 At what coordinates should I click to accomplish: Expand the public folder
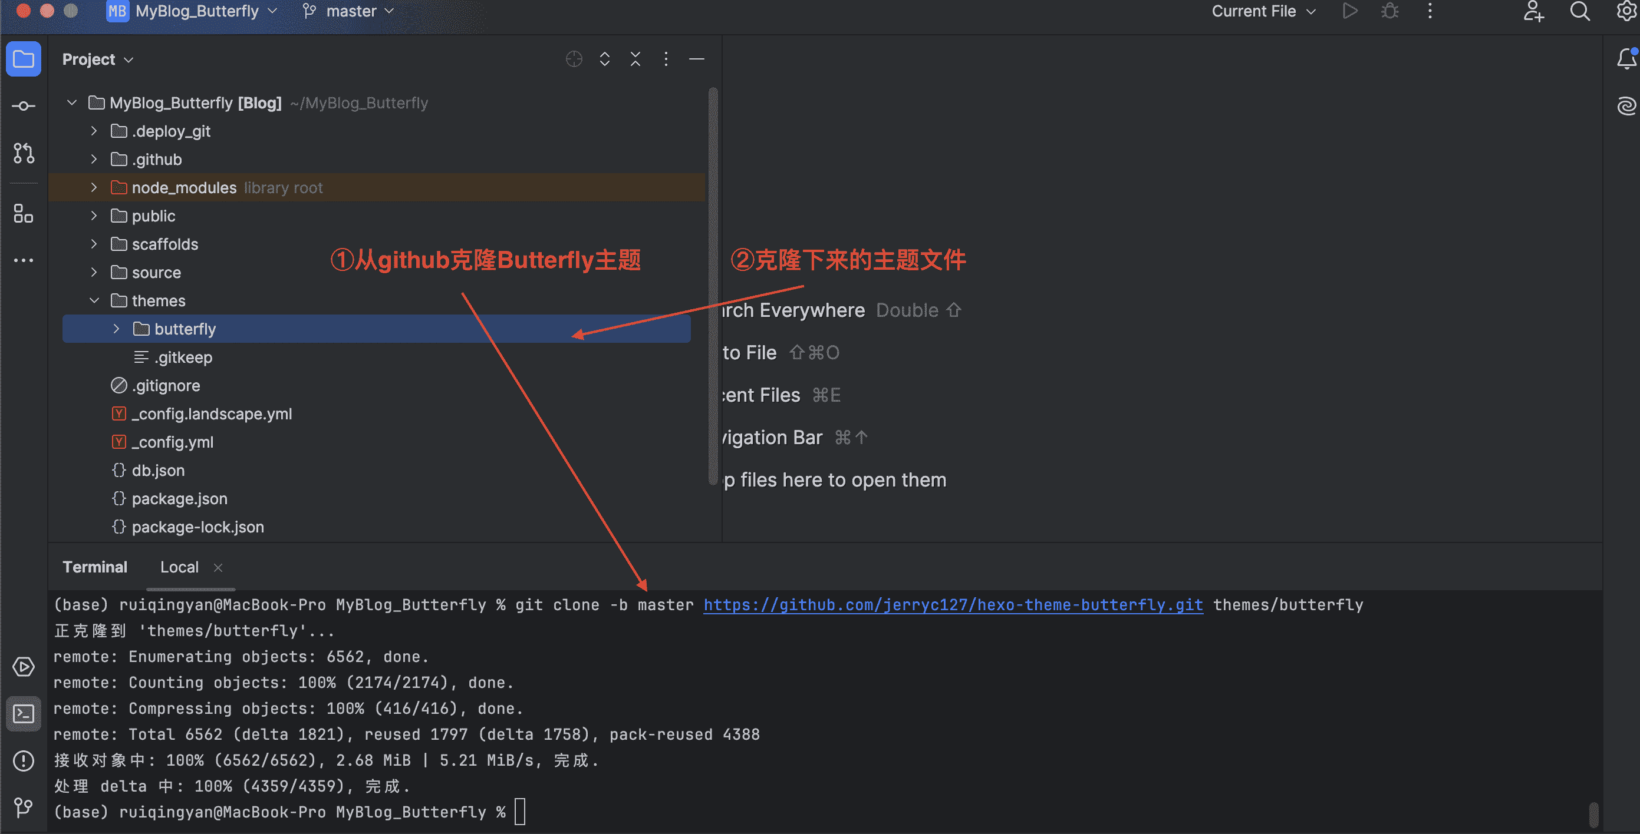tap(94, 216)
